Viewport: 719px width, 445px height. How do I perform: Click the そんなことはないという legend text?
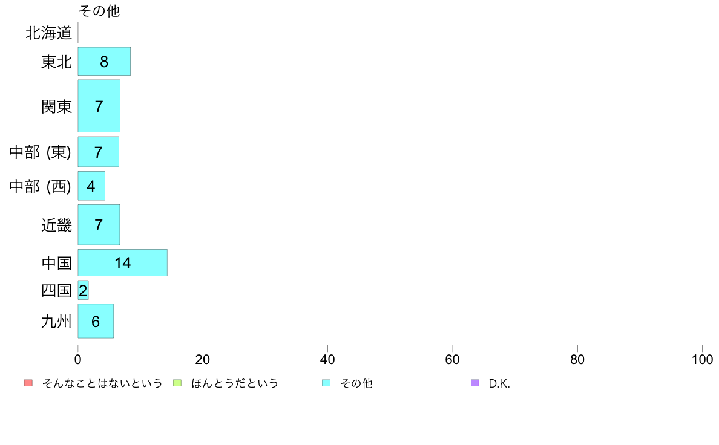click(102, 383)
